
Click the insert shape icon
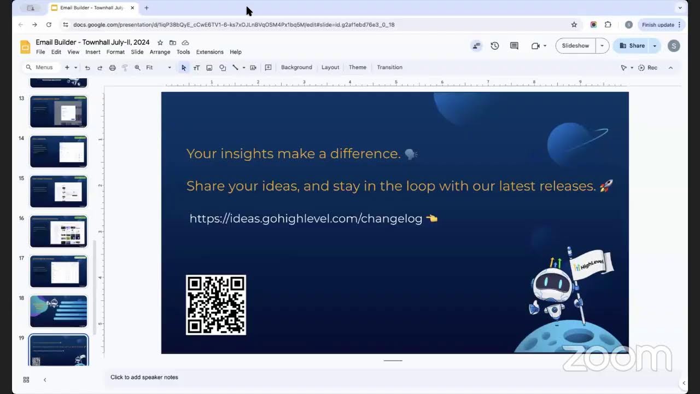223,68
